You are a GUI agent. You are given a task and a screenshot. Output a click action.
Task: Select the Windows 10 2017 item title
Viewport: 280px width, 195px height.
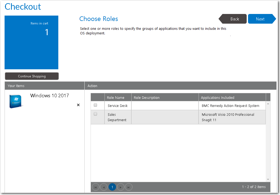(x=49, y=96)
